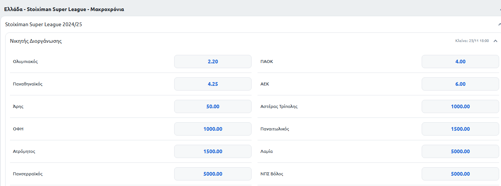Viewport: 501px width, 186px height.
Task: Click the Ολυμπιακός team name
Action: (25, 62)
